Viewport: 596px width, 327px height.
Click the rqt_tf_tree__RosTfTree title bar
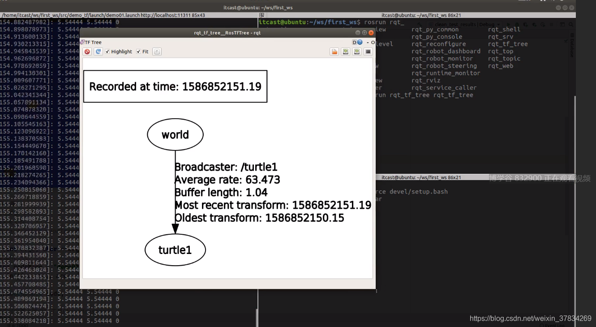[227, 33]
